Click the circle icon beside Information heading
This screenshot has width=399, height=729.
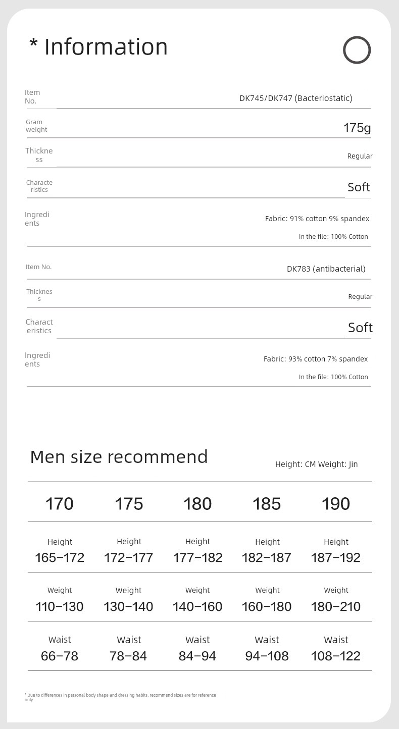357,50
